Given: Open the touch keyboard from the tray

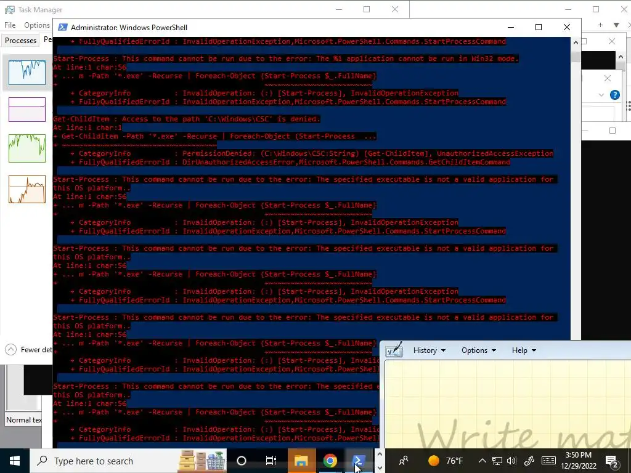Looking at the screenshot, I should [548, 461].
